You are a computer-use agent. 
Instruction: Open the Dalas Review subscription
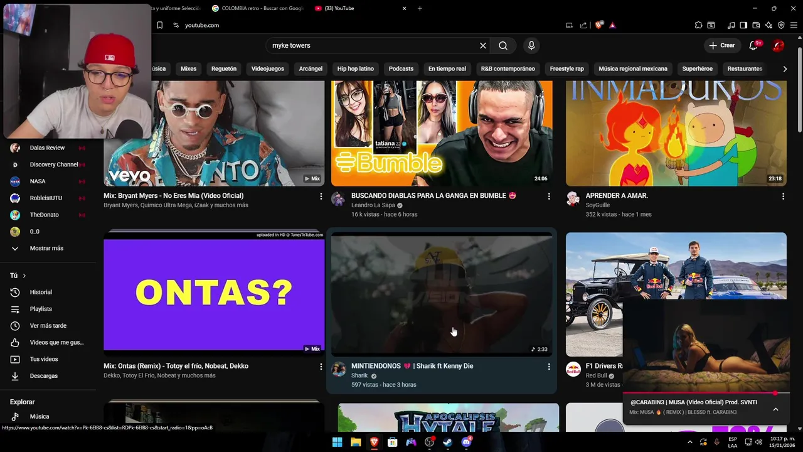click(x=48, y=148)
